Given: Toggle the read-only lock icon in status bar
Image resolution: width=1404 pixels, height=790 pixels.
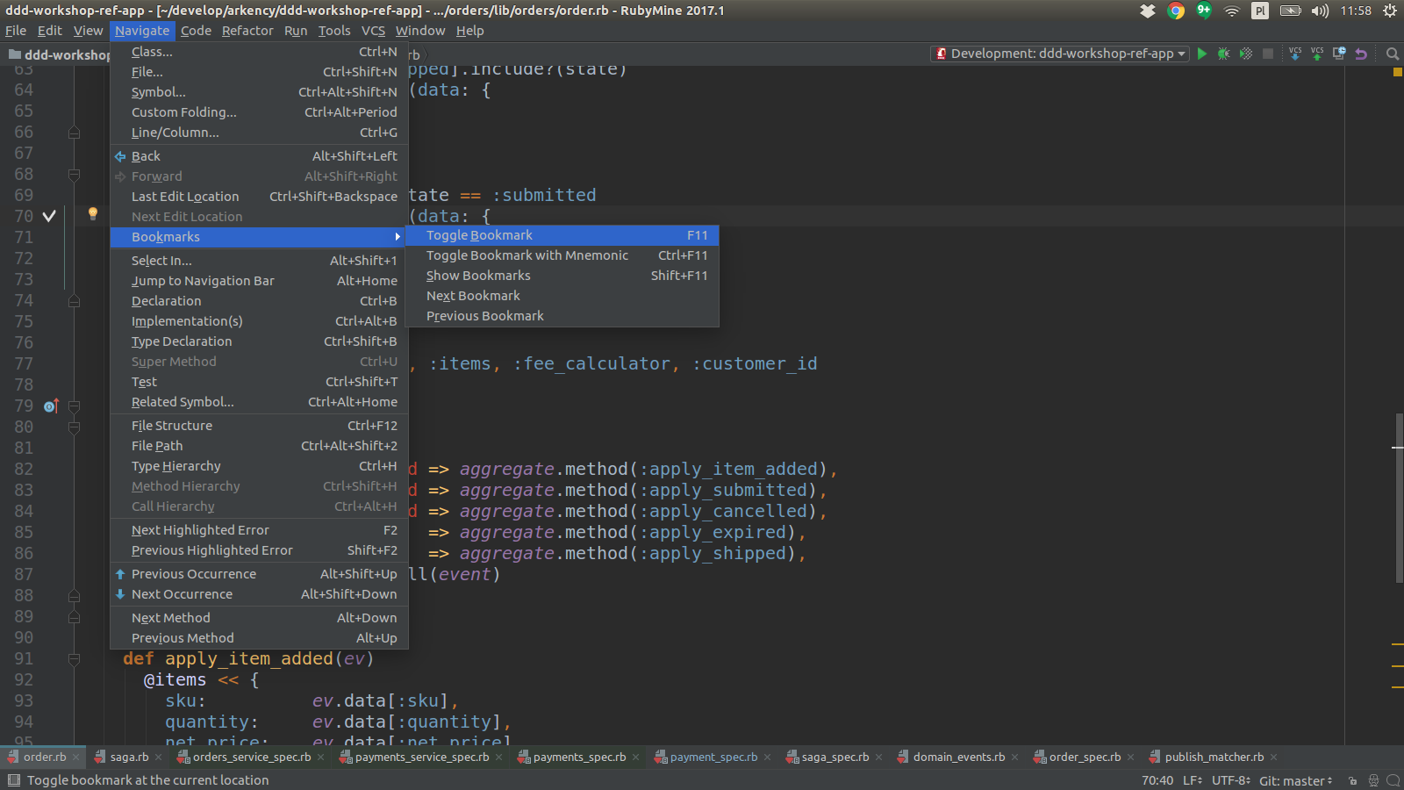Looking at the screenshot, I should [1352, 780].
